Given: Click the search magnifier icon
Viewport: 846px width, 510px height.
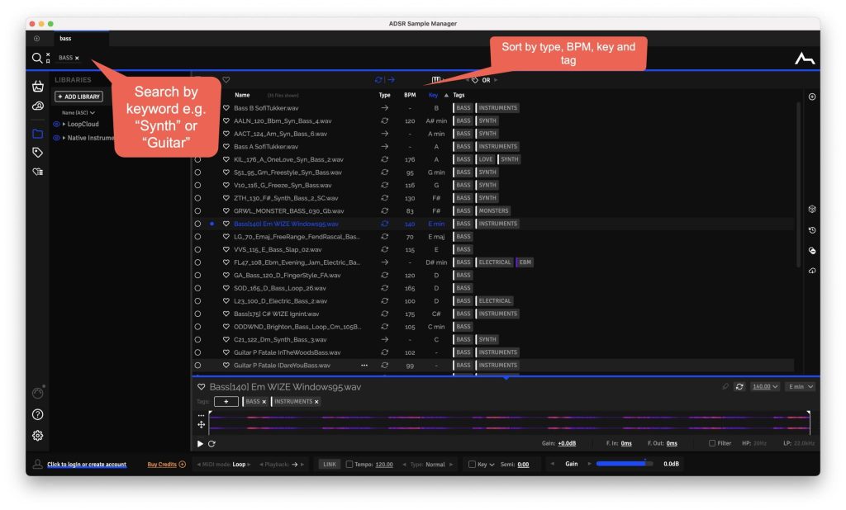Looking at the screenshot, I should pos(36,59).
